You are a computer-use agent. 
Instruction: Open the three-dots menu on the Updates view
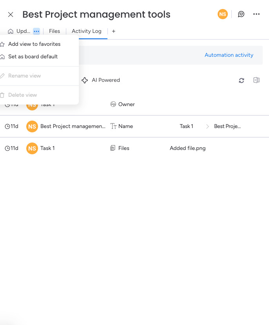pyautogui.click(x=37, y=31)
